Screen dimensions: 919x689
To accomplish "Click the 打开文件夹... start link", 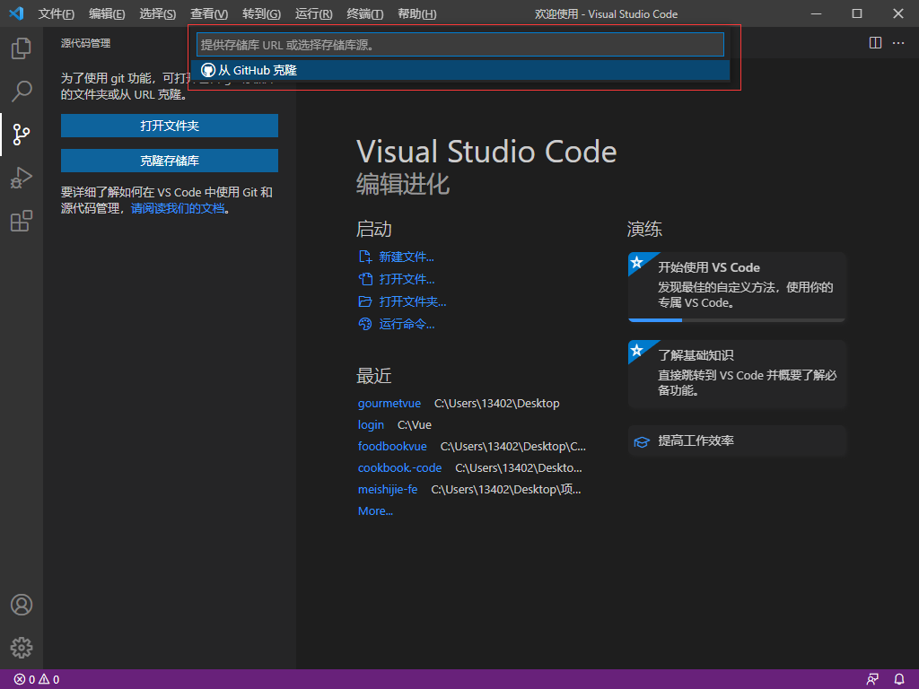I will point(412,301).
